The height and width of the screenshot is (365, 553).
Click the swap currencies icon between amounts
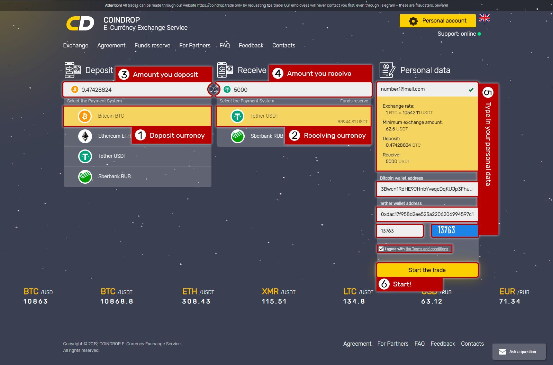tap(214, 90)
